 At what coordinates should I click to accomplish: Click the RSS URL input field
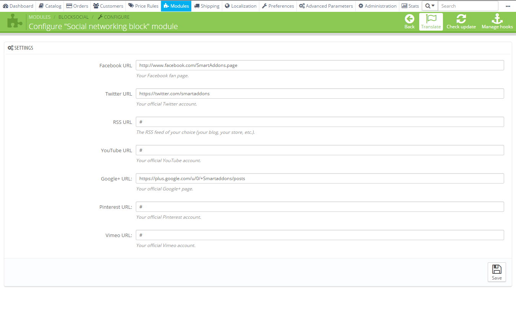tap(320, 122)
